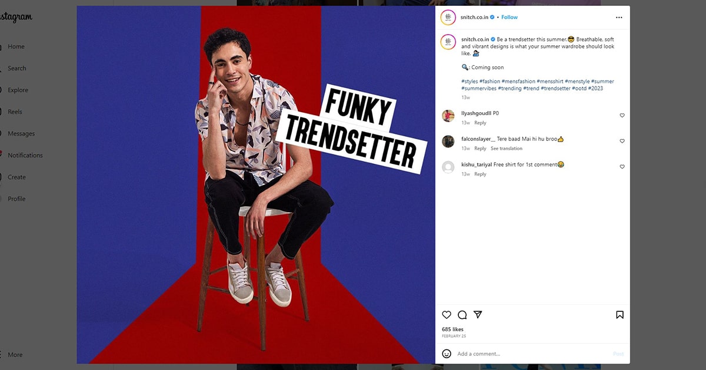Open post options three-dots menu
This screenshot has width=706, height=370.
(618, 18)
